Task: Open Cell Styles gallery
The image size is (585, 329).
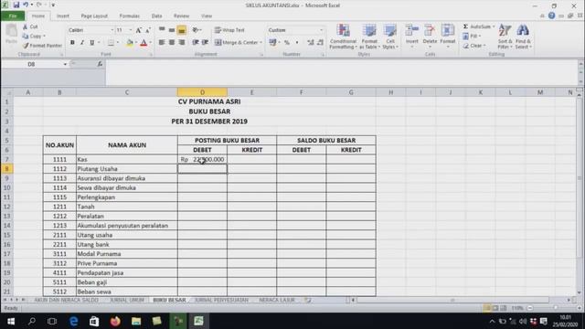Action: pos(390,37)
